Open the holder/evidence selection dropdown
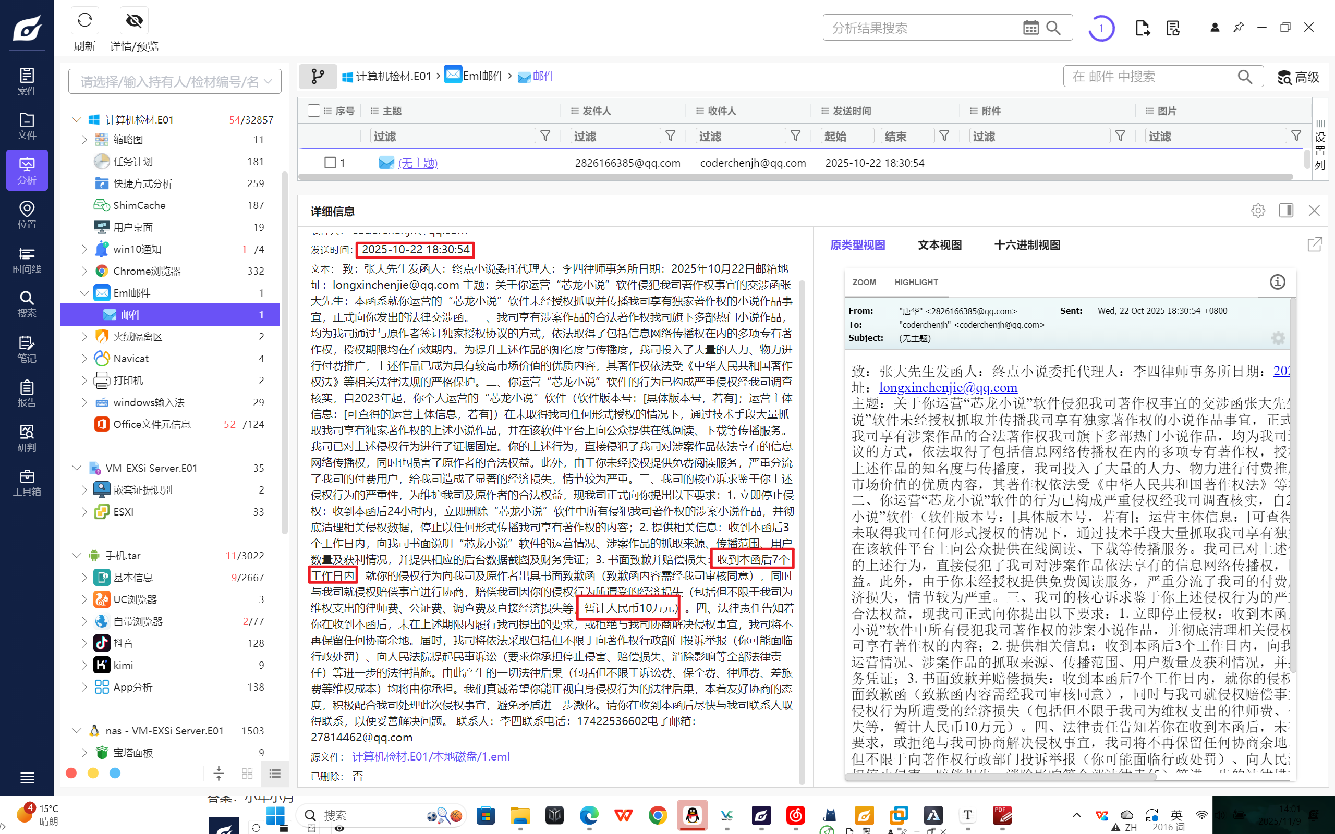Viewport: 1335px width, 834px height. tap(174, 82)
